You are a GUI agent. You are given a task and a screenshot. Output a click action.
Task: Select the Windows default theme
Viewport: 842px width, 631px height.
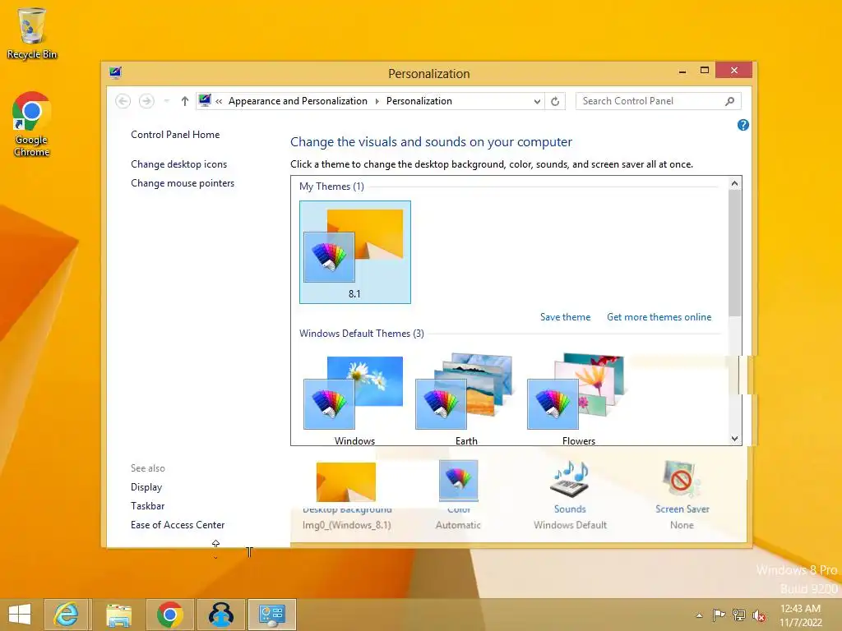point(354,400)
